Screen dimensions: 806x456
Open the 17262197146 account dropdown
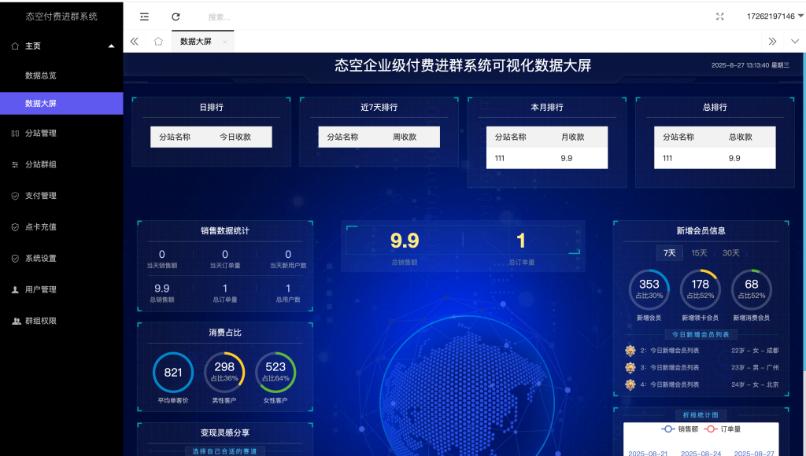tap(773, 15)
